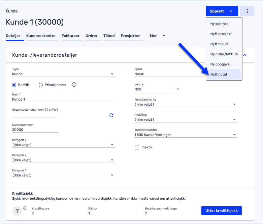Refresh the organisasjonsnummer lookup icon

(x=111, y=115)
